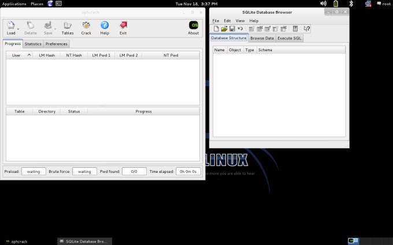Open the volume control in system tray
The height and width of the screenshot is (245, 393).
(323, 3)
